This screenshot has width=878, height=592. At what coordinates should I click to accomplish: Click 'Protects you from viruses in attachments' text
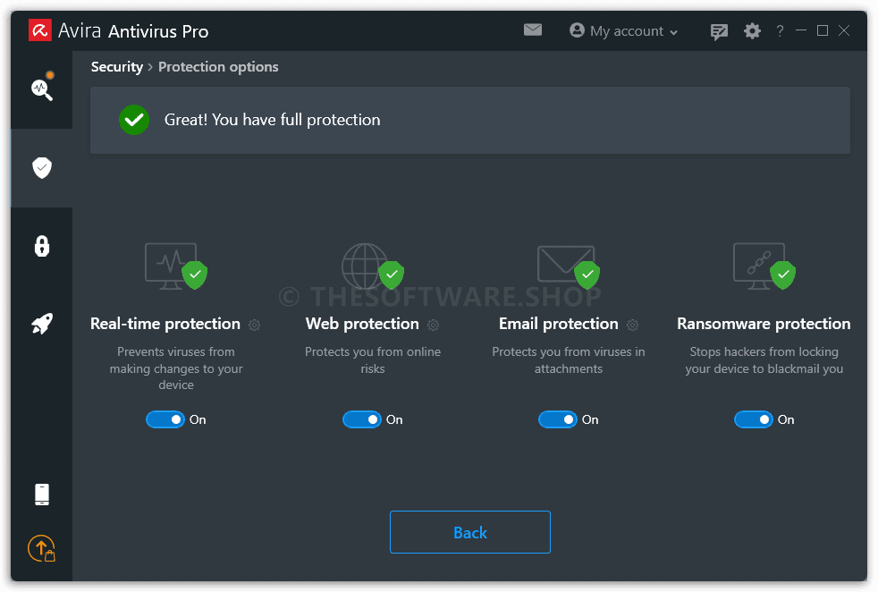(x=569, y=360)
